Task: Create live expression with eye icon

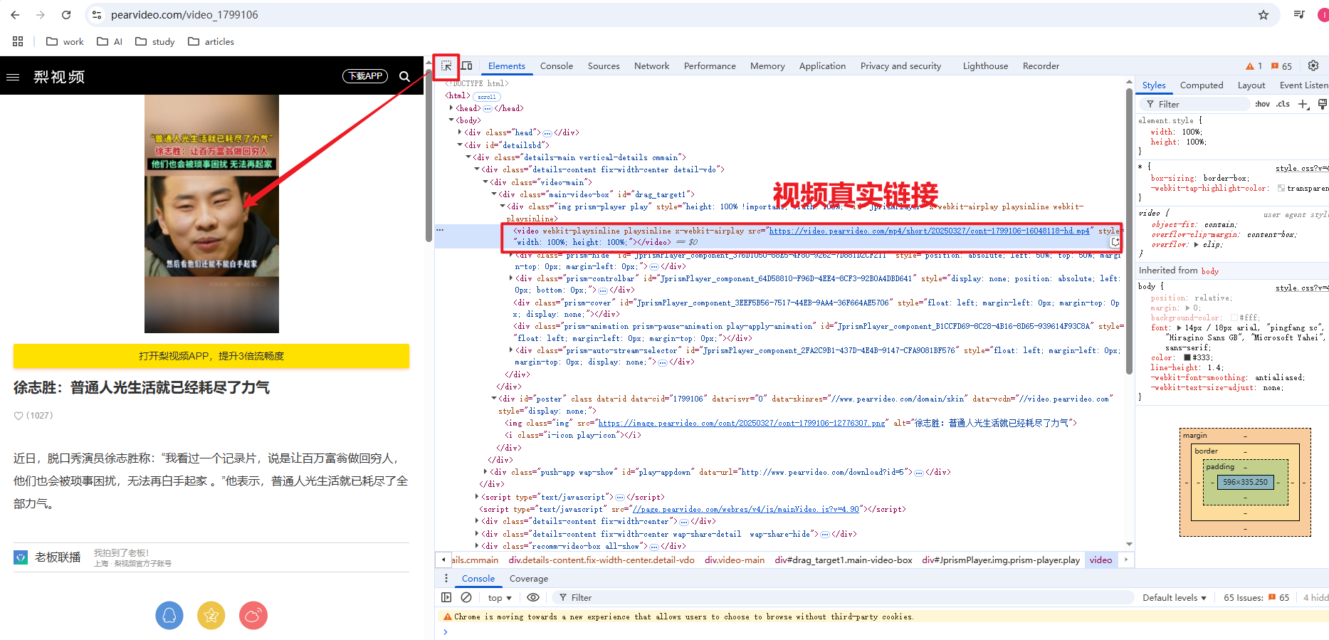Action: 533,597
